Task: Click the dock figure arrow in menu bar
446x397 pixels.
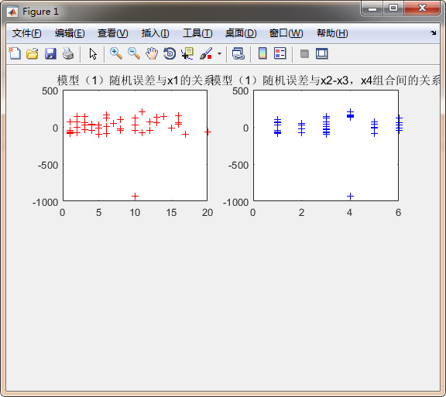Action: [x=433, y=33]
